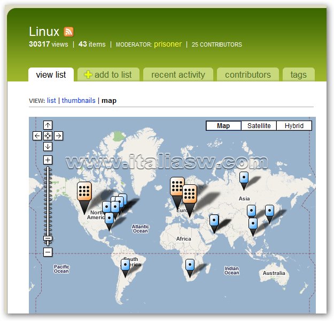This screenshot has width=334, height=321.
Task: Click the 30317 views count
Action: click(49, 44)
